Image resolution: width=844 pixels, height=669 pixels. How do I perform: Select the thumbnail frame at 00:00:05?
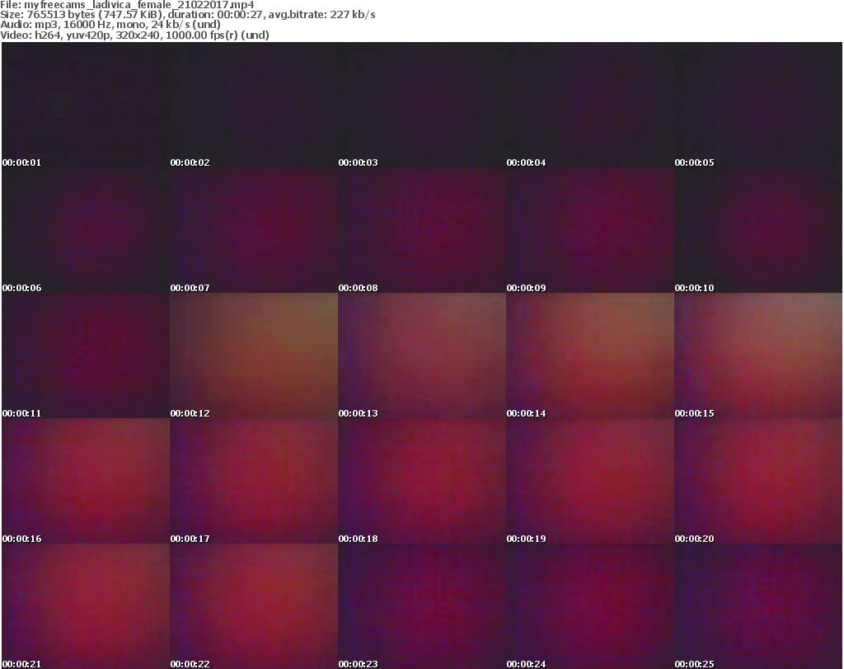coord(758,105)
